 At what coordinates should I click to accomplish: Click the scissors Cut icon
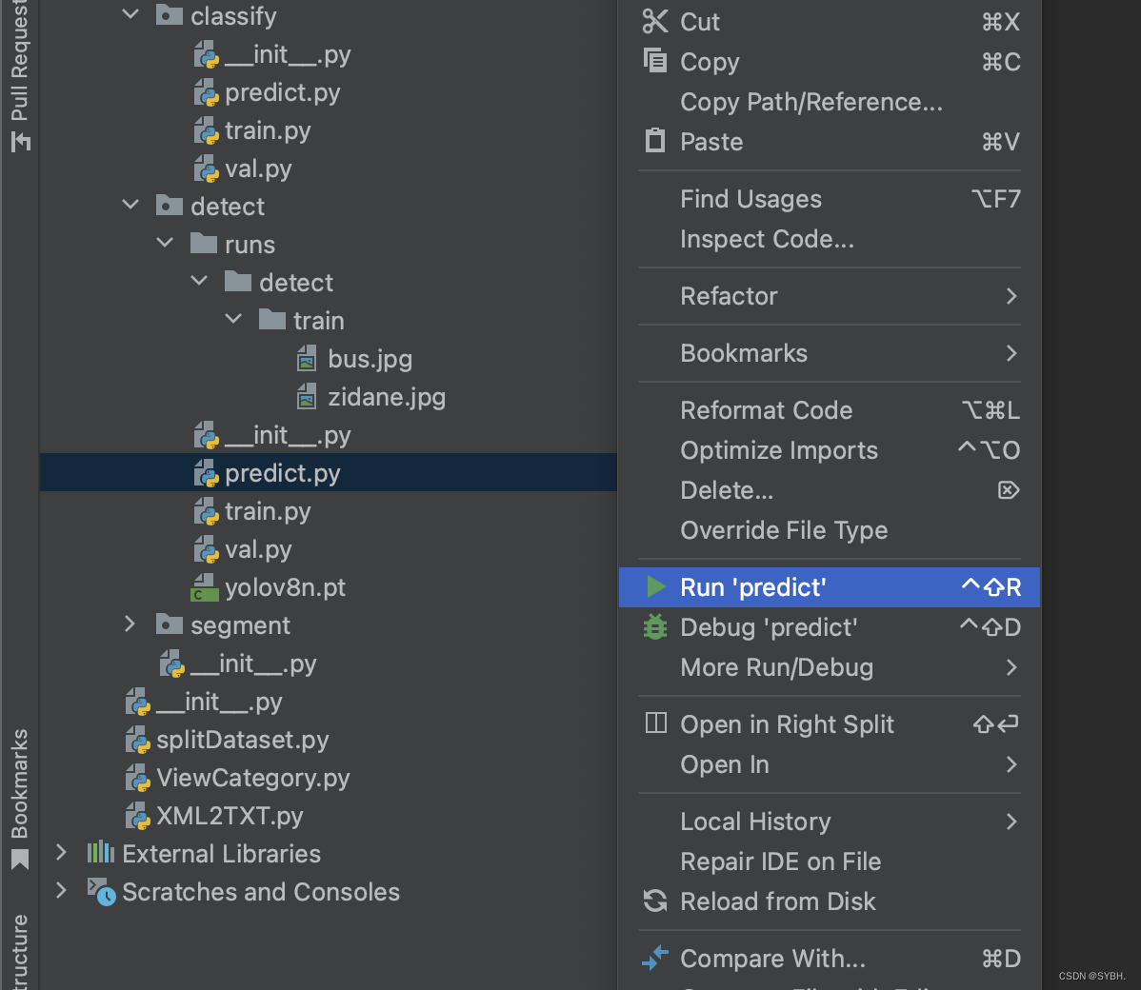point(655,21)
